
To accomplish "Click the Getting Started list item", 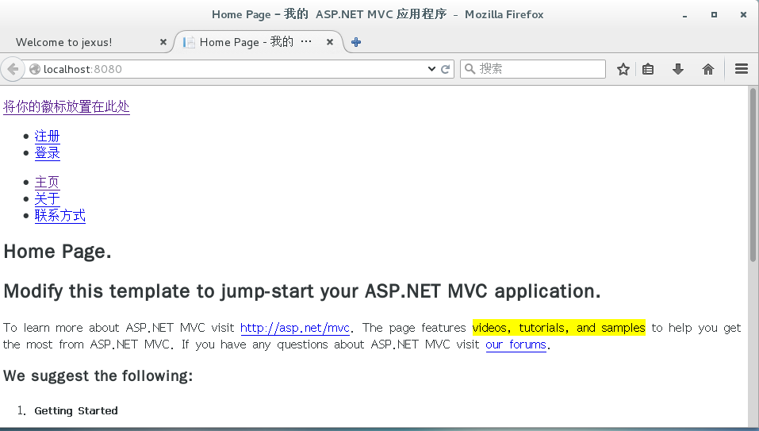I will coord(76,410).
